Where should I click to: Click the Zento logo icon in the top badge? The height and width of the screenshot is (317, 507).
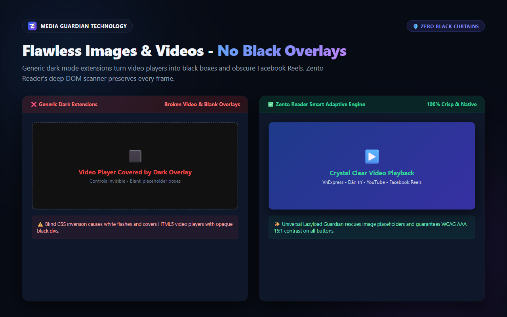(x=32, y=26)
